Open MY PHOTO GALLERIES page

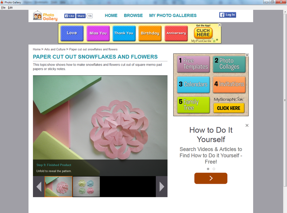click(x=173, y=16)
